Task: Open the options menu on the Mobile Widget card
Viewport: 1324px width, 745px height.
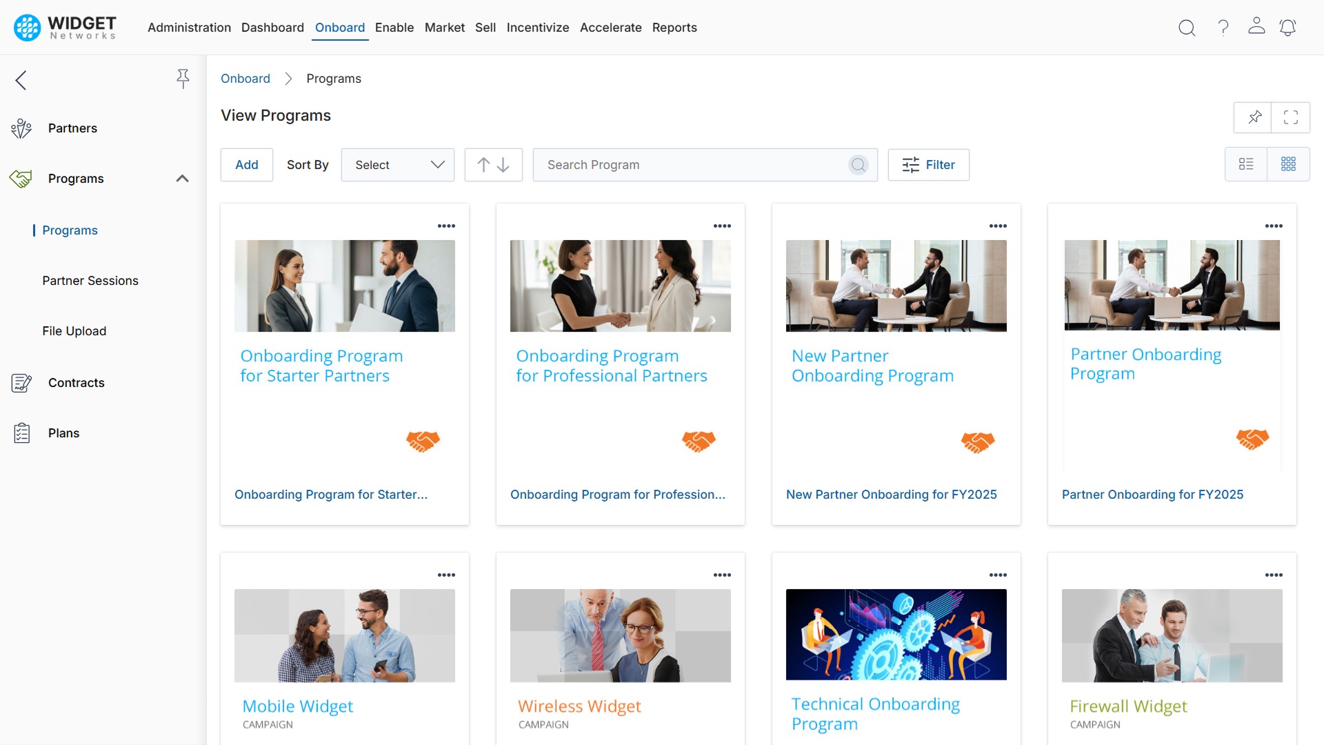Action: [447, 574]
